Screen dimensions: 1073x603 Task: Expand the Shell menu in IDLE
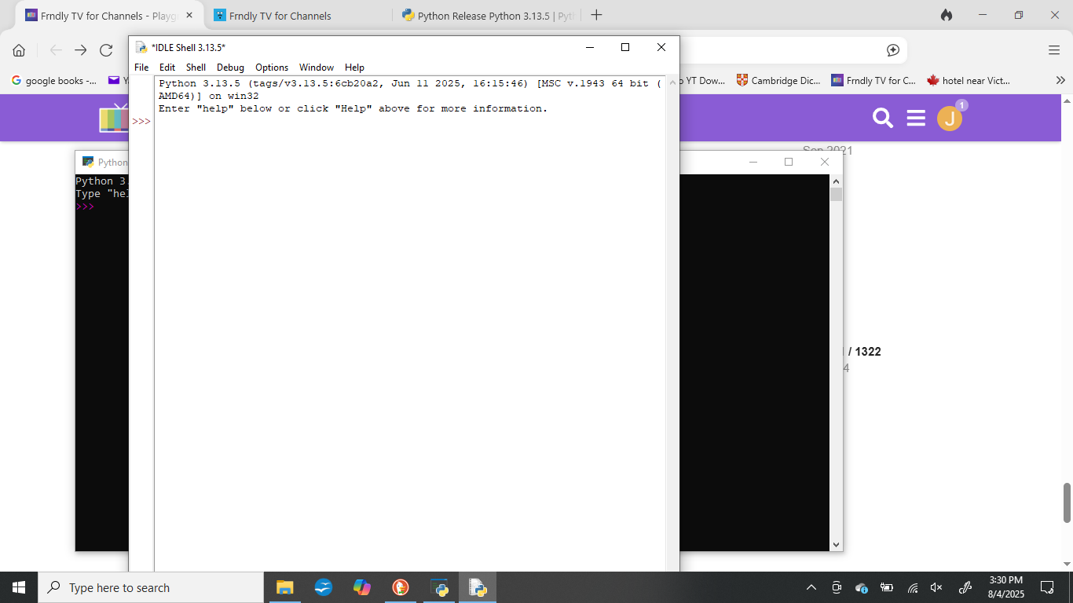click(x=196, y=68)
